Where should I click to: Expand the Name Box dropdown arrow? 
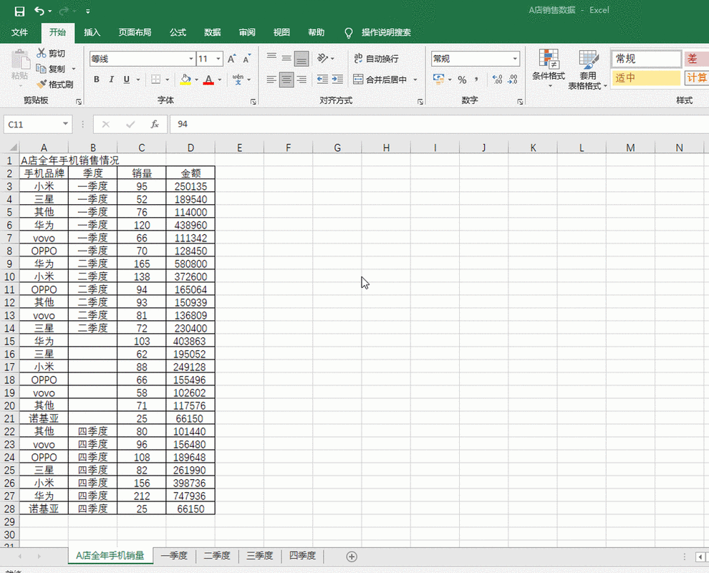tap(65, 124)
